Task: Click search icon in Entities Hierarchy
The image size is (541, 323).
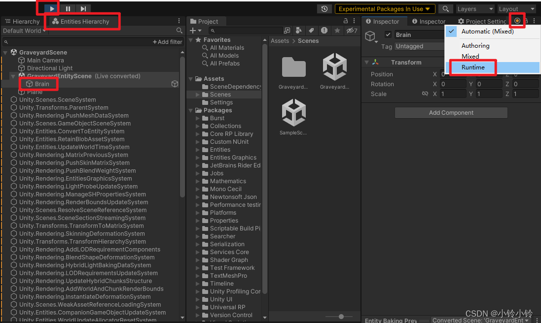Action: [x=179, y=31]
